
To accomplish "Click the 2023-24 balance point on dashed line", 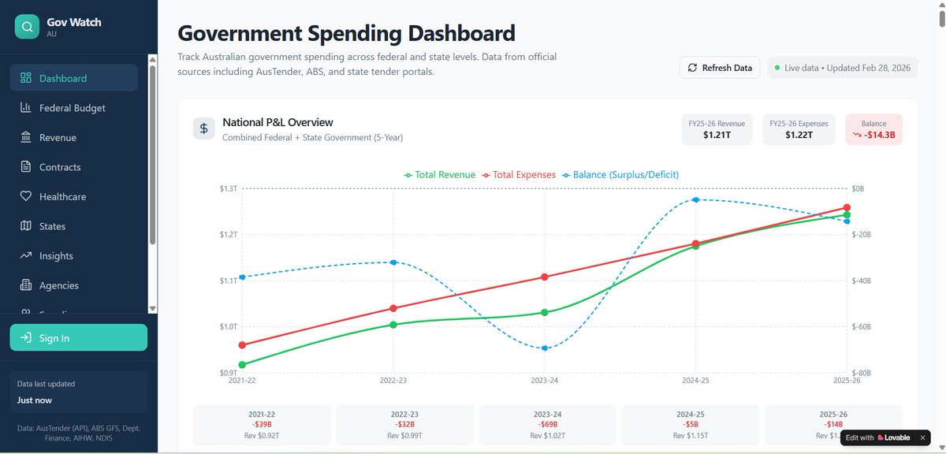I will click(x=544, y=348).
